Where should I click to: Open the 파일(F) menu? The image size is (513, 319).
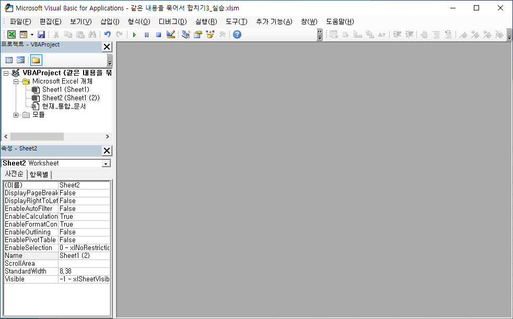click(20, 21)
